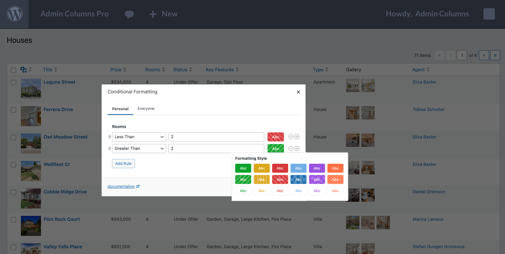Screen dimensions: 505x254
Task: Toggle the select all checkbox in header
Action: pos(14,70)
